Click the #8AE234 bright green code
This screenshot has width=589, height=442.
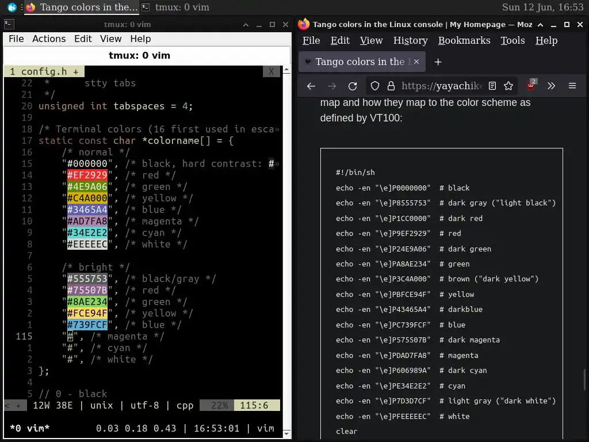[87, 302]
